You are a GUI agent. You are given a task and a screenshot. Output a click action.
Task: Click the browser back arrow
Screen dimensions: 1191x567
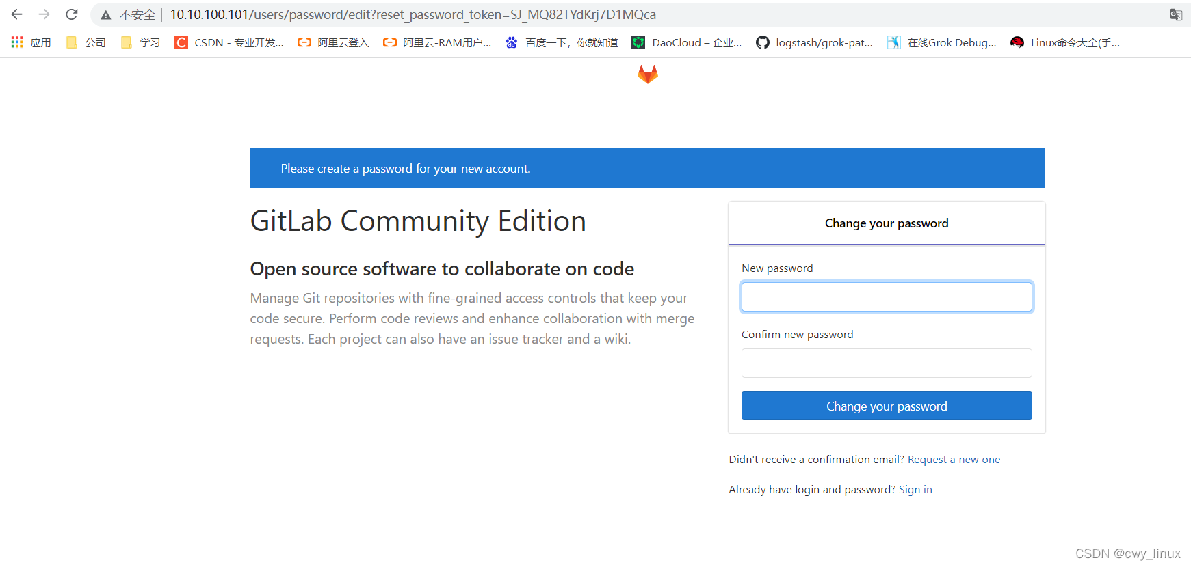point(17,14)
